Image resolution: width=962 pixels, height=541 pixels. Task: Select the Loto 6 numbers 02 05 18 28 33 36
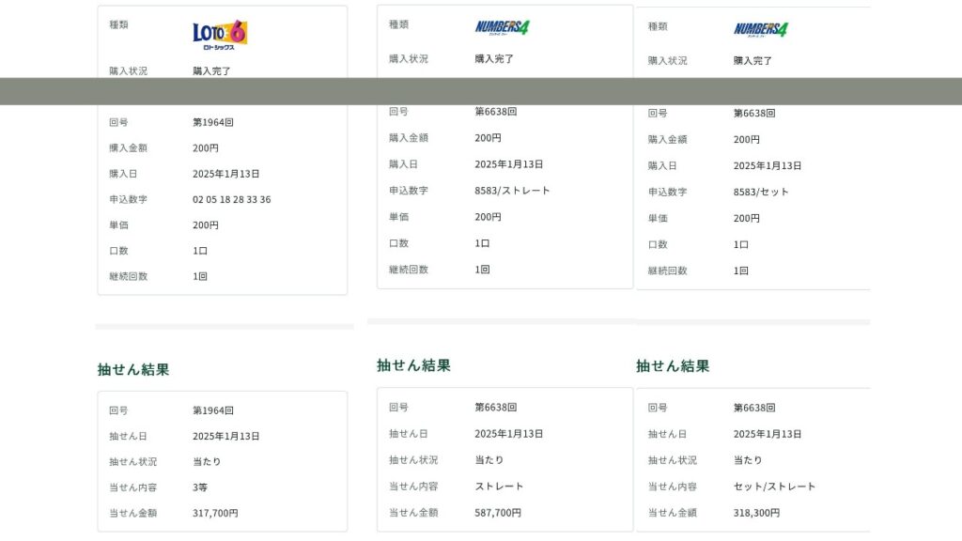[x=231, y=199]
